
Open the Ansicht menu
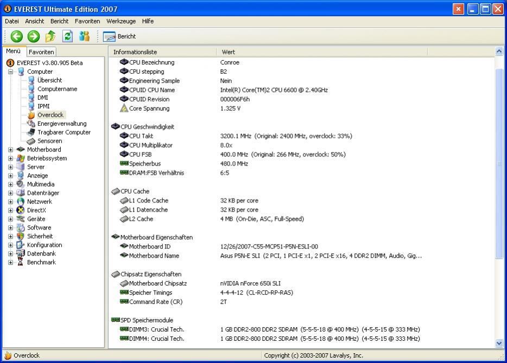point(35,21)
